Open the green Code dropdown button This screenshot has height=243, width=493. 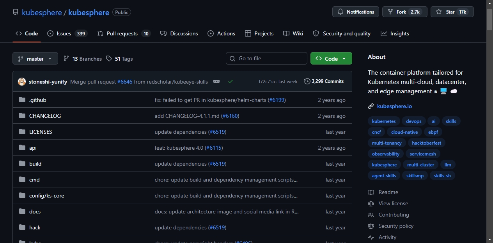coord(331,58)
